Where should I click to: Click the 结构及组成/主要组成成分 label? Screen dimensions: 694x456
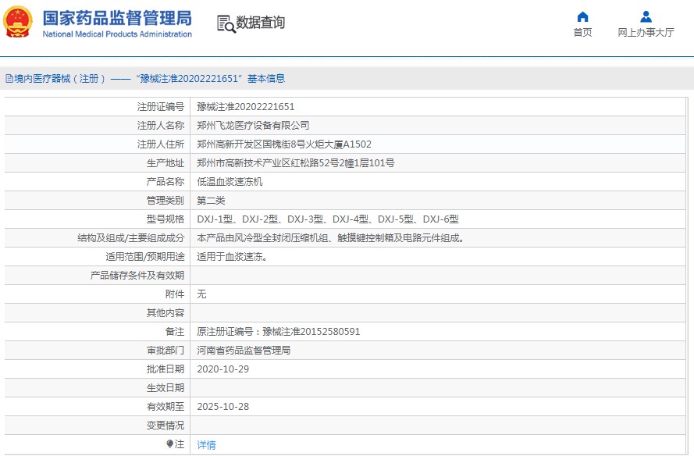coord(130,237)
